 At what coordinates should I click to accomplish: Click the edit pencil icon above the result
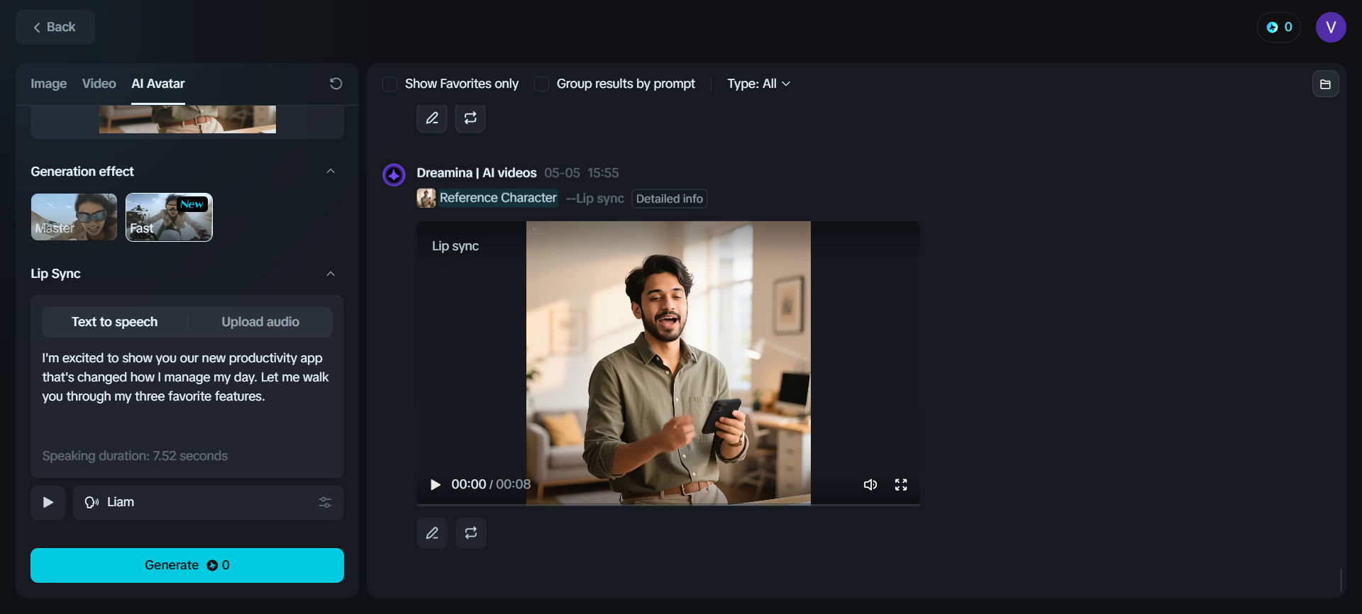click(432, 118)
